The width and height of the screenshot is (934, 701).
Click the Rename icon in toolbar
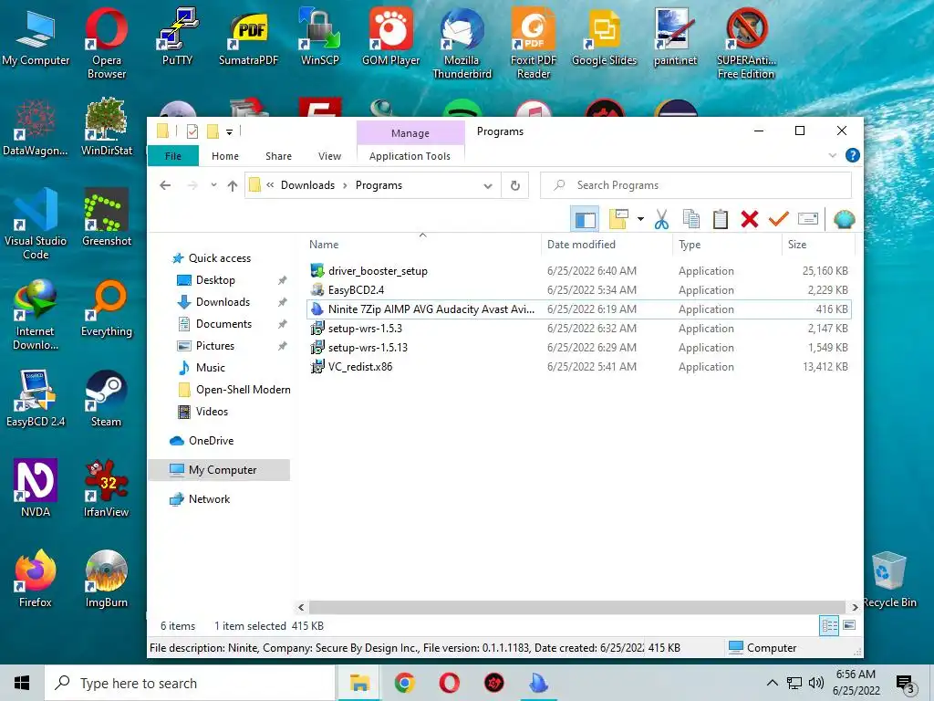pos(808,219)
